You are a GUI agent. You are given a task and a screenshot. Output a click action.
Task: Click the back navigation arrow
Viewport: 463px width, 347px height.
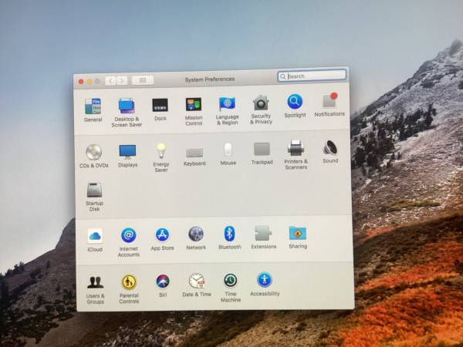(x=110, y=80)
